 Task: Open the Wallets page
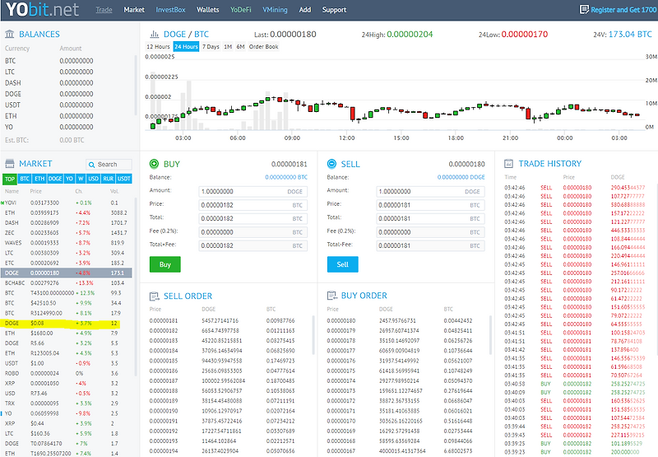(x=208, y=9)
